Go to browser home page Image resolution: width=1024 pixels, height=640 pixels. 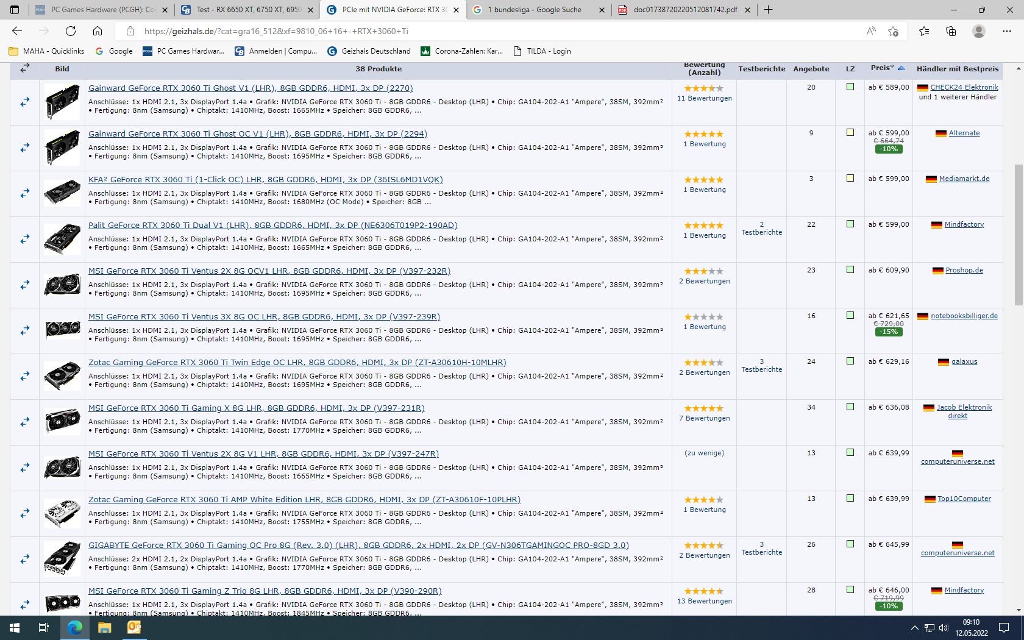coord(98,31)
